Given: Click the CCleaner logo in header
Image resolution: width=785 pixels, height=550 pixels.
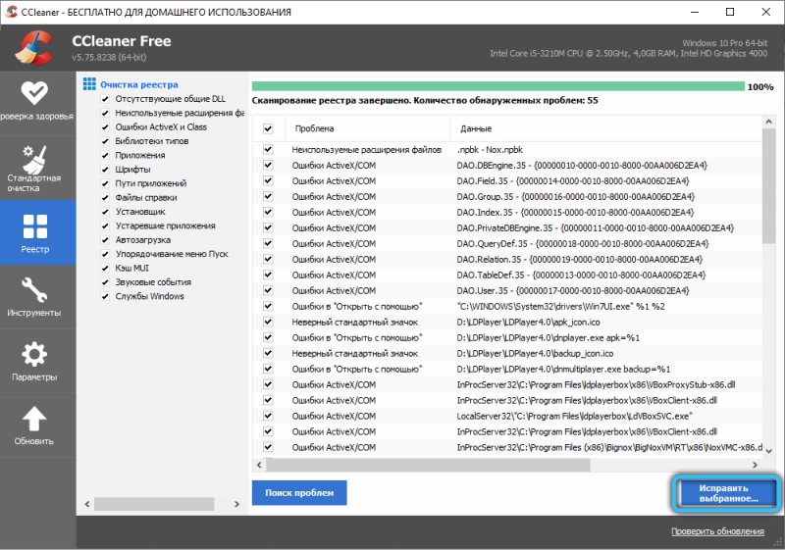Looking at the screenshot, I should pyautogui.click(x=34, y=47).
